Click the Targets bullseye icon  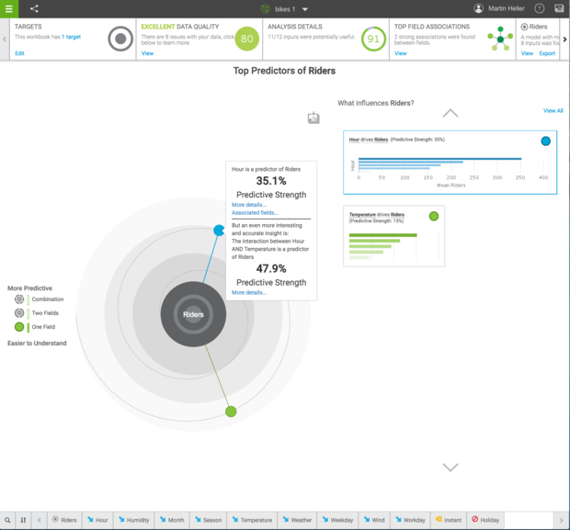point(120,39)
